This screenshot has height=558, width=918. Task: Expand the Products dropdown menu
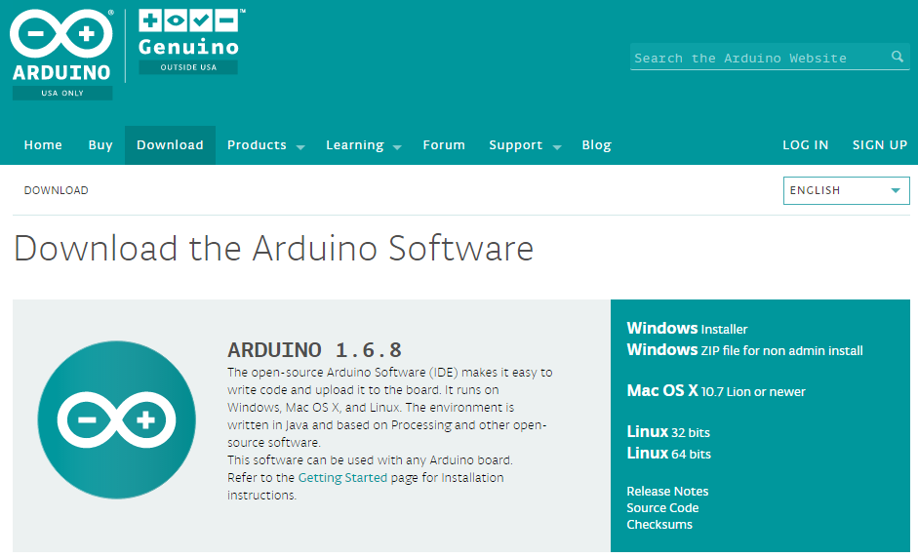coord(265,145)
